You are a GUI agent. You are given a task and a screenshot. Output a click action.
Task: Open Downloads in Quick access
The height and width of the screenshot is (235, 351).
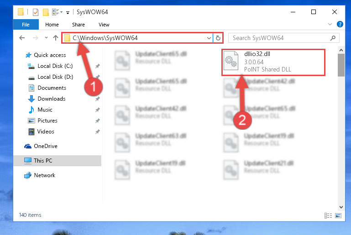click(52, 99)
